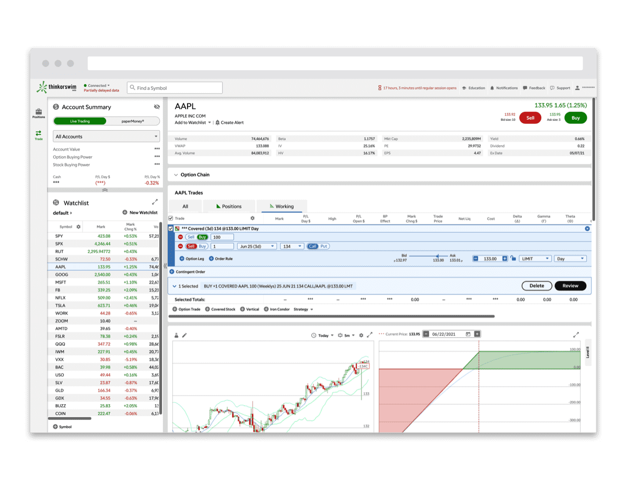Viewport: 627px width, 481px height.
Task: Expand the Watchlist panel to full size
Action: click(x=155, y=202)
